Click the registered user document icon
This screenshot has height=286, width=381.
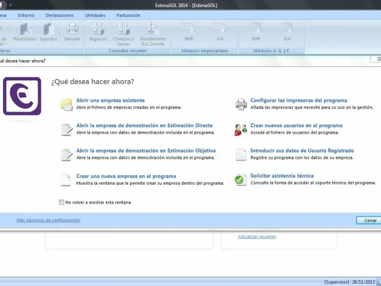pos(241,154)
